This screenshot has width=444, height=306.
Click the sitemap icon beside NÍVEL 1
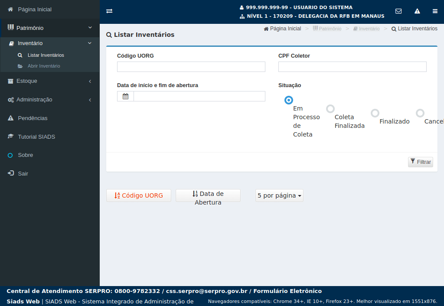coord(242,16)
